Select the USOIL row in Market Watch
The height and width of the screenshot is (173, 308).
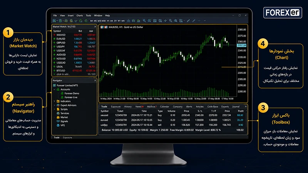click(x=74, y=67)
